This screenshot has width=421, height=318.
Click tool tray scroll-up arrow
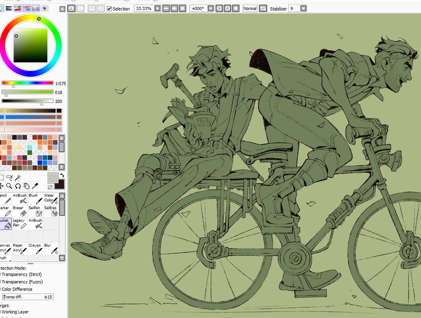[x=62, y=196]
